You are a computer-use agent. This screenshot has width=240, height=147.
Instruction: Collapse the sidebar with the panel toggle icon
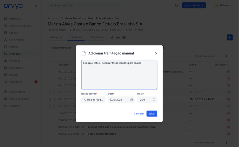click(35, 6)
